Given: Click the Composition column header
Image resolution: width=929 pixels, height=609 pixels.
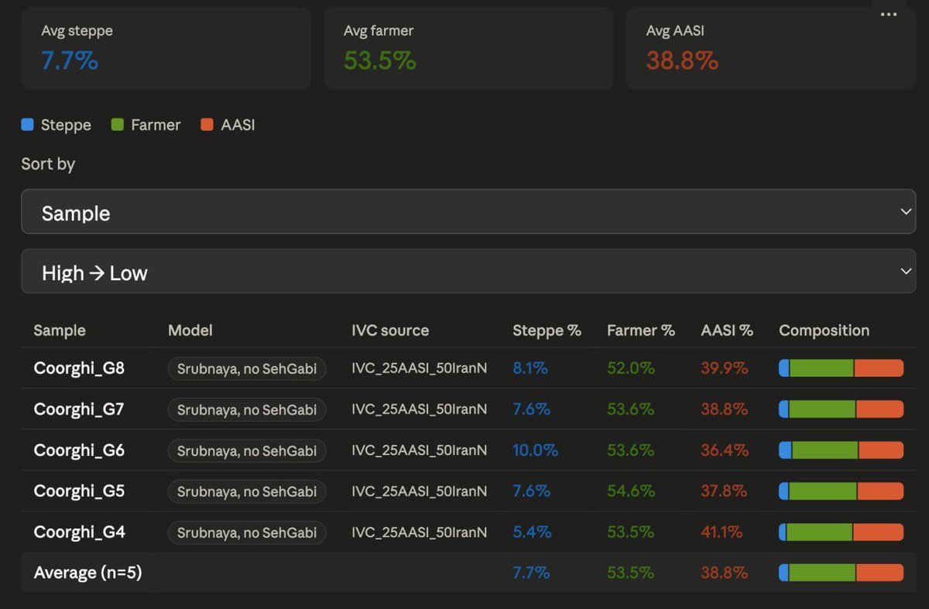Looking at the screenshot, I should (x=824, y=330).
